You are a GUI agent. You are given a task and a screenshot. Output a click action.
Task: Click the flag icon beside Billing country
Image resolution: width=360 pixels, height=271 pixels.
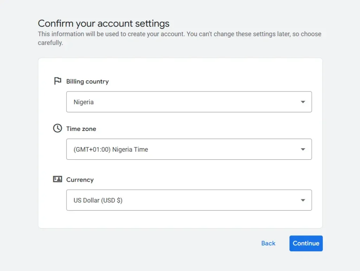57,81
